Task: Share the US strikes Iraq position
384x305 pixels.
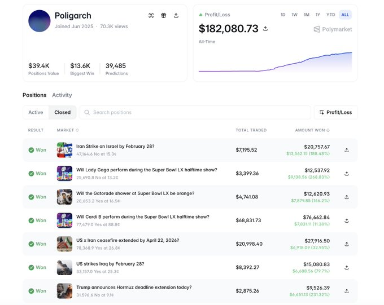Action: pos(347,268)
